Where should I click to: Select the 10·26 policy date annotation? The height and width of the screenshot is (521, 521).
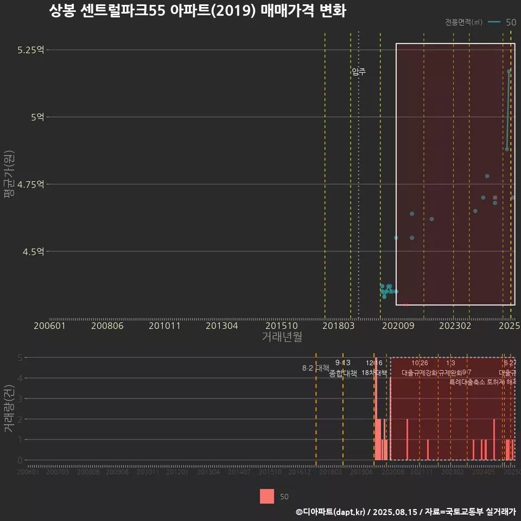(420, 363)
